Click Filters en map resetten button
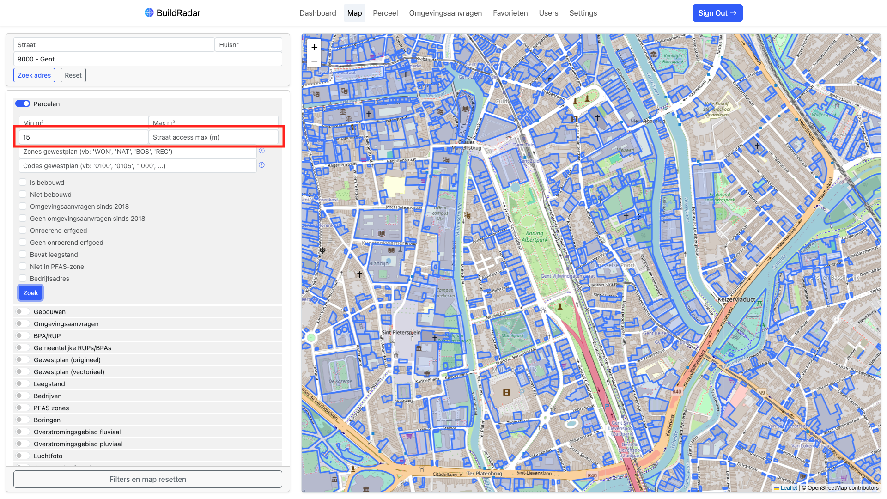 point(148,479)
